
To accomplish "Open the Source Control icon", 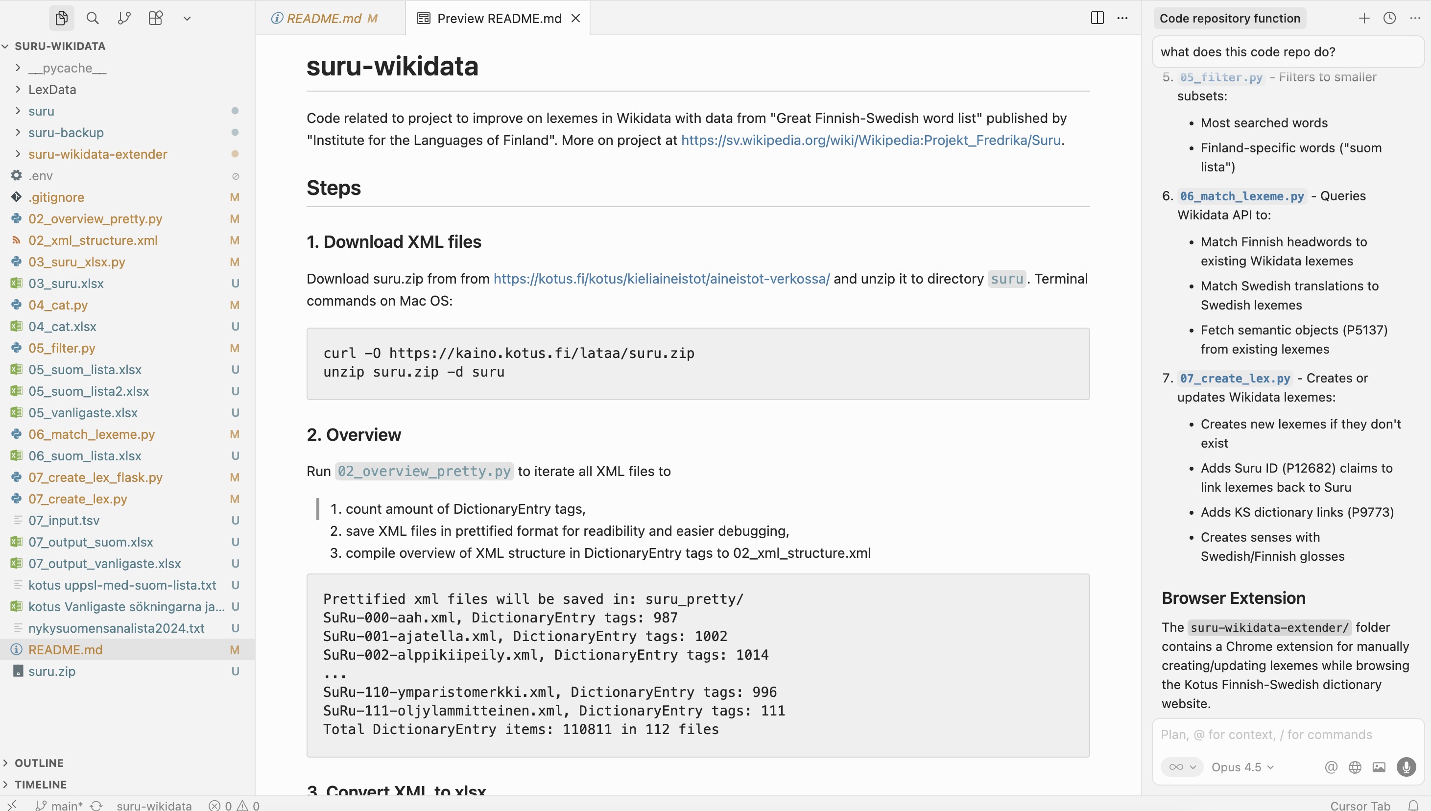I will (x=124, y=18).
